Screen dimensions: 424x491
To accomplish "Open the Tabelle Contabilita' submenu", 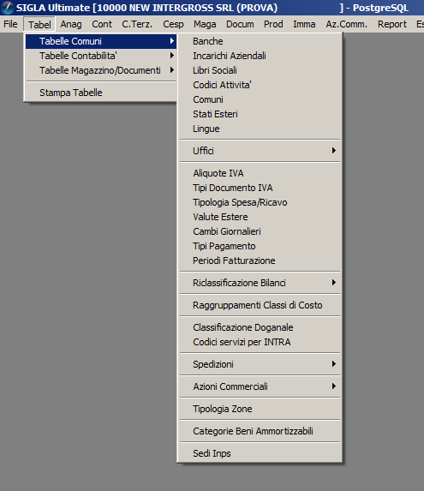I will coord(101,56).
